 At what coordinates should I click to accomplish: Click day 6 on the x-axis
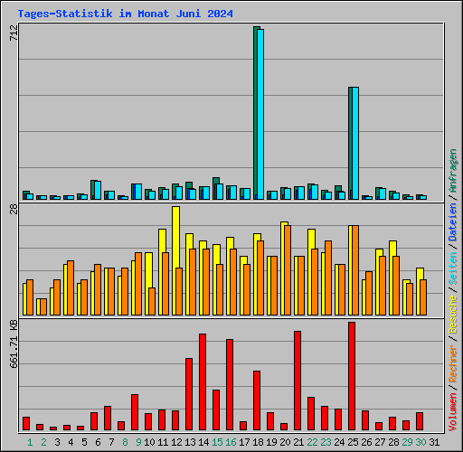[x=98, y=442]
